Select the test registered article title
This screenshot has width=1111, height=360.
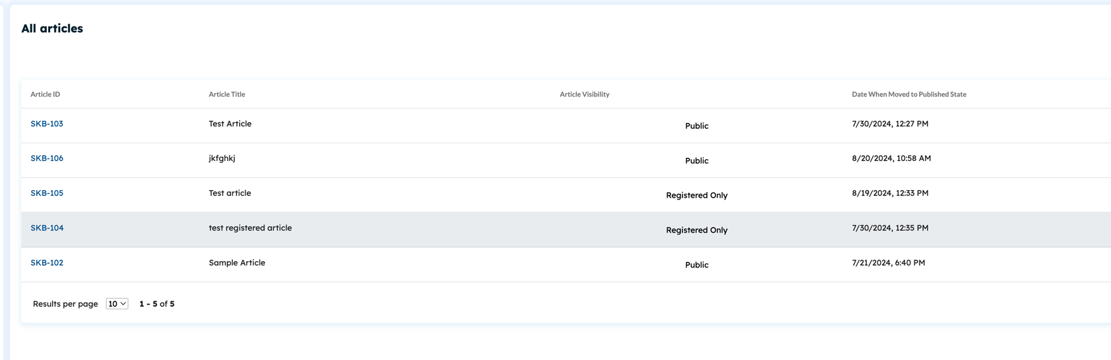coord(250,228)
